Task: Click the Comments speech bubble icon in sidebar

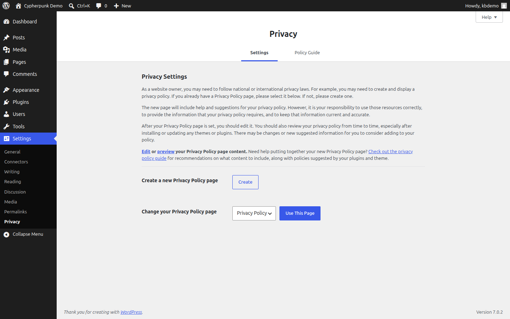Action: pyautogui.click(x=6, y=74)
